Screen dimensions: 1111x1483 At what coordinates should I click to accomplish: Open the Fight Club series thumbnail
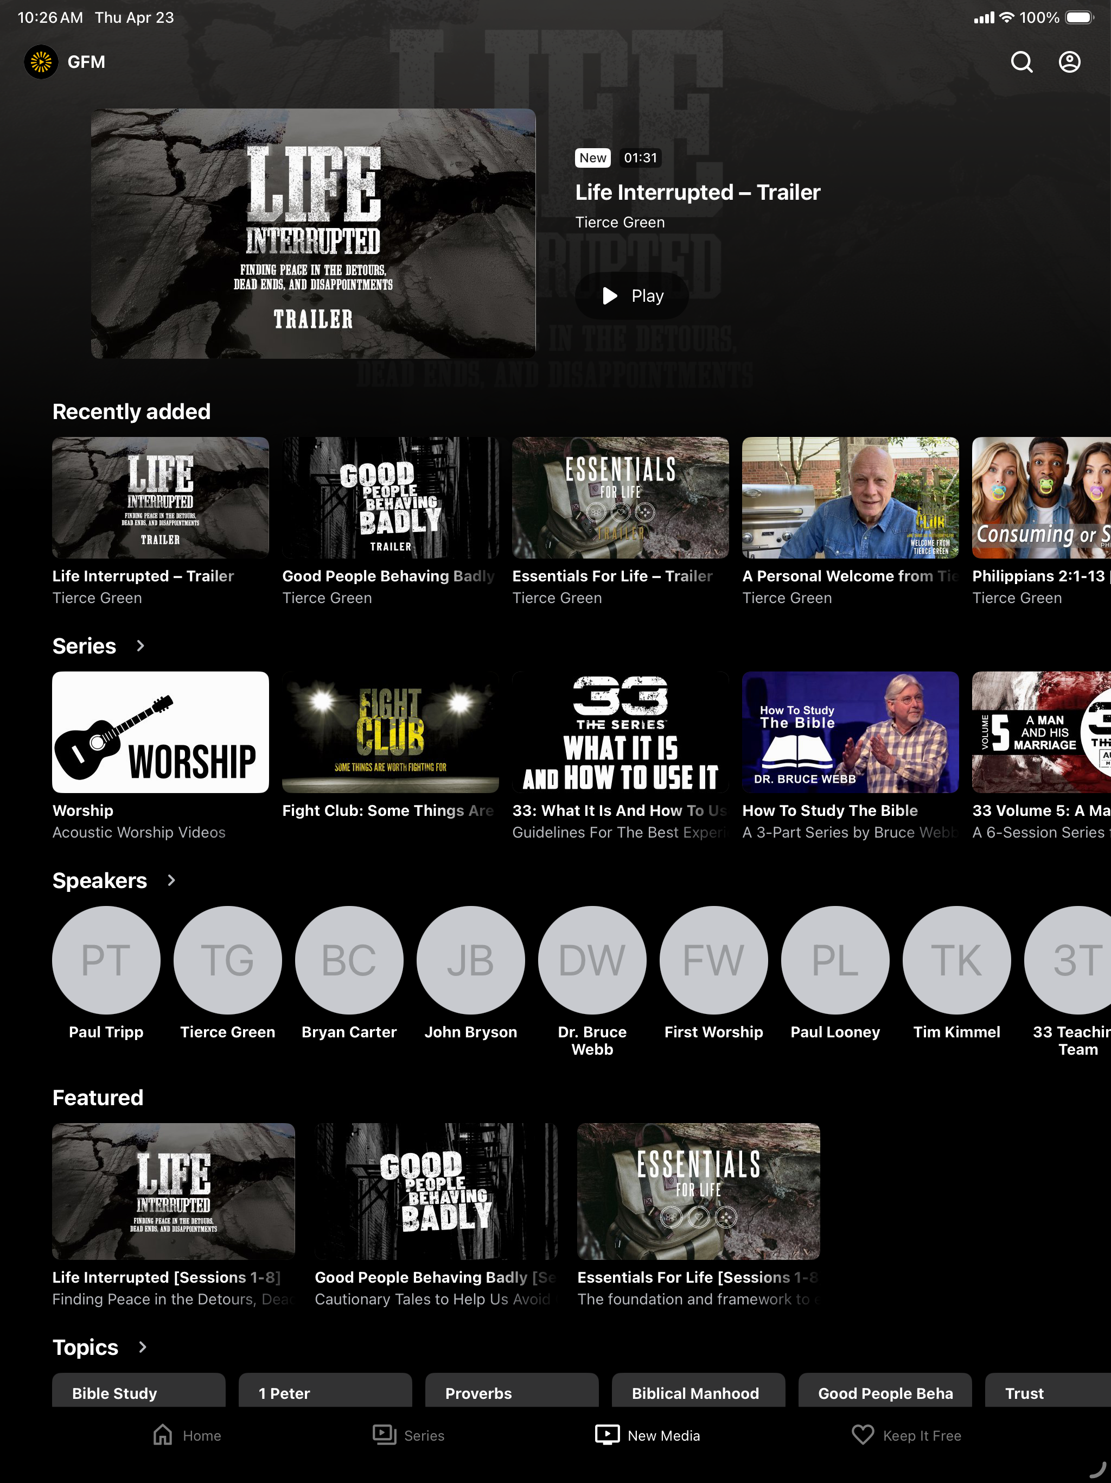391,732
